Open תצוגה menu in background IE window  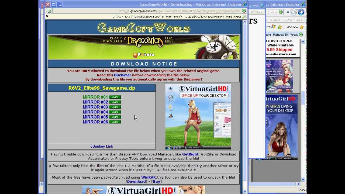click(275, 20)
